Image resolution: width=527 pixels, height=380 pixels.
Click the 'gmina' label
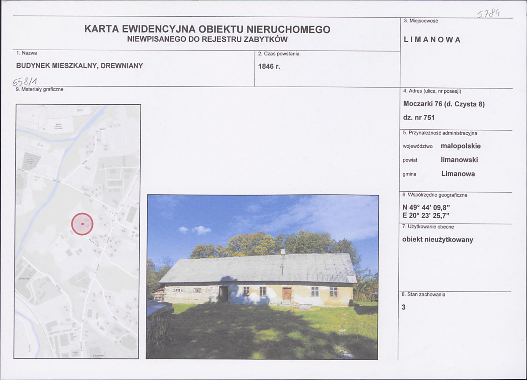pos(409,174)
